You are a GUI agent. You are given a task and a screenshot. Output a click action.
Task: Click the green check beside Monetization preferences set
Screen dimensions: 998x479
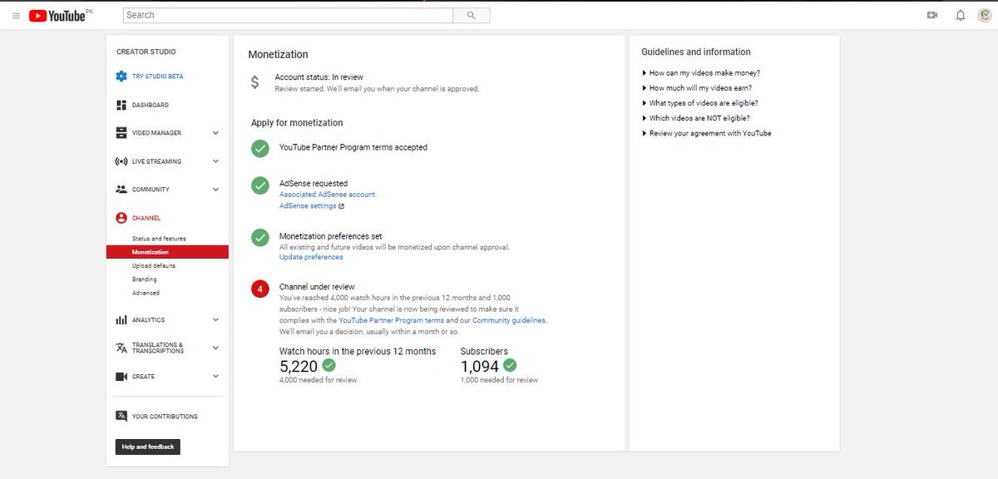pyautogui.click(x=260, y=237)
